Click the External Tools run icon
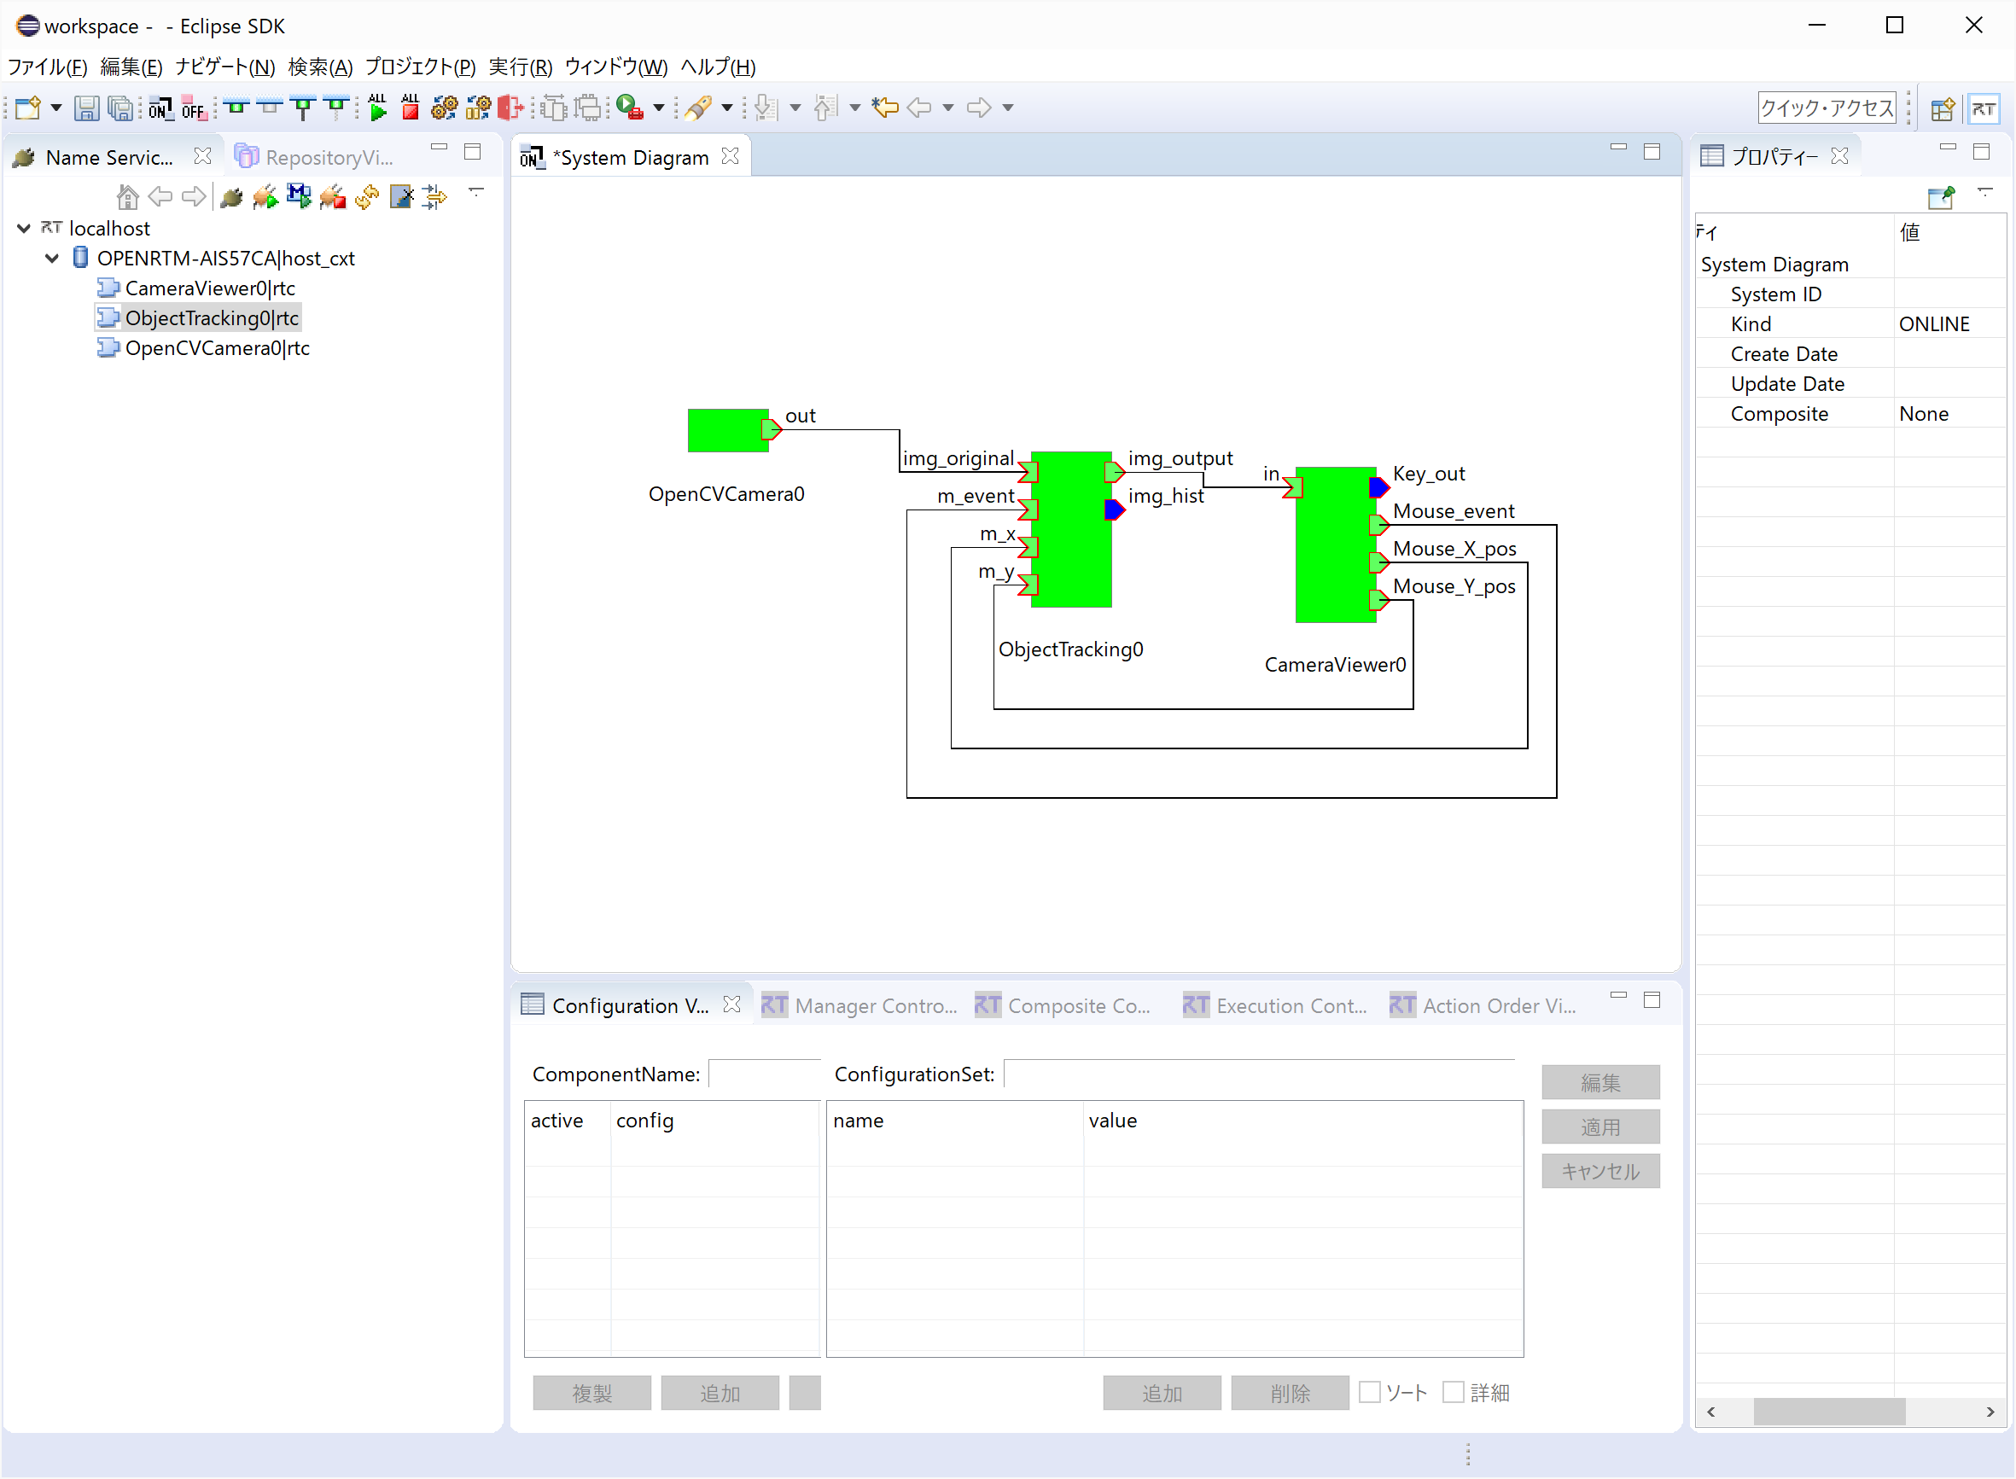Screen dimensions: 2016x1479 (x=630, y=108)
